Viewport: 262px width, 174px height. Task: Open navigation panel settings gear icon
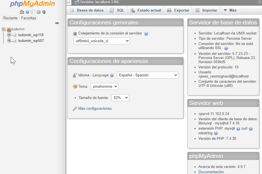tap(38, 12)
